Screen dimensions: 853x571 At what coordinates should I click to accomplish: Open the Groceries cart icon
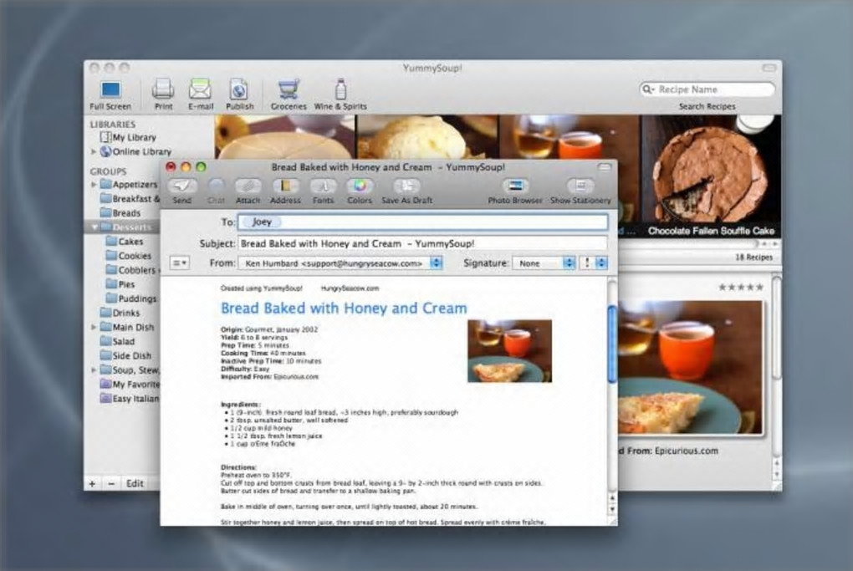[289, 89]
